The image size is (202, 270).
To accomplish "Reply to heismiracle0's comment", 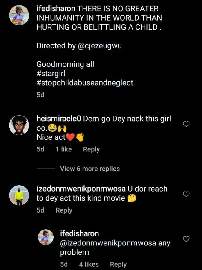I will (x=91, y=149).
